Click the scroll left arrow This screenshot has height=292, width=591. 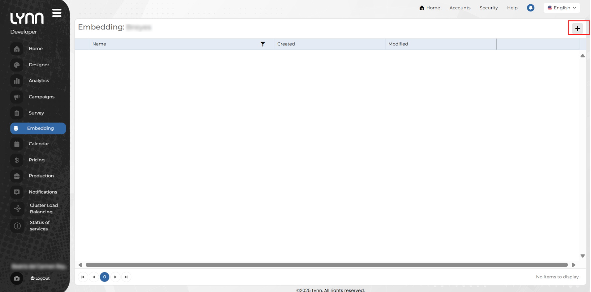80,265
